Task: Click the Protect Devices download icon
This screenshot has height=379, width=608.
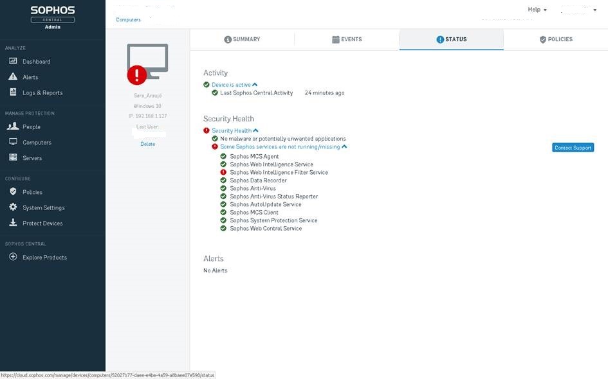Action: [13, 222]
